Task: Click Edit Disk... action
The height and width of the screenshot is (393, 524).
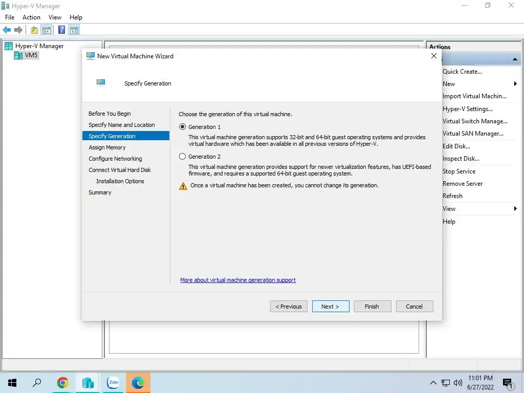Action: (456, 146)
